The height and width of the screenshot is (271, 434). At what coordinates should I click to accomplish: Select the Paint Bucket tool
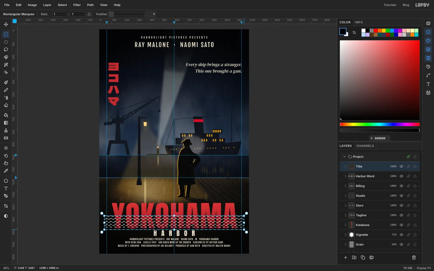(6, 115)
